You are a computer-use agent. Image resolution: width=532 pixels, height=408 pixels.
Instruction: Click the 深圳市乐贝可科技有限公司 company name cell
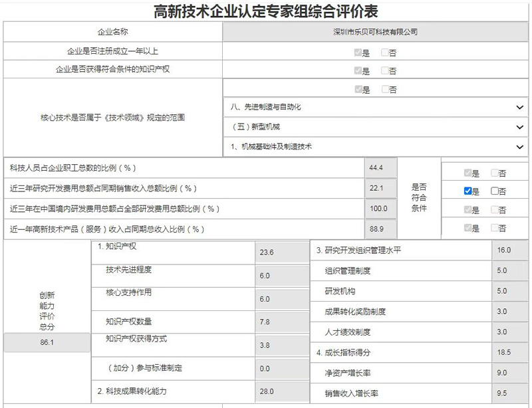click(376, 30)
